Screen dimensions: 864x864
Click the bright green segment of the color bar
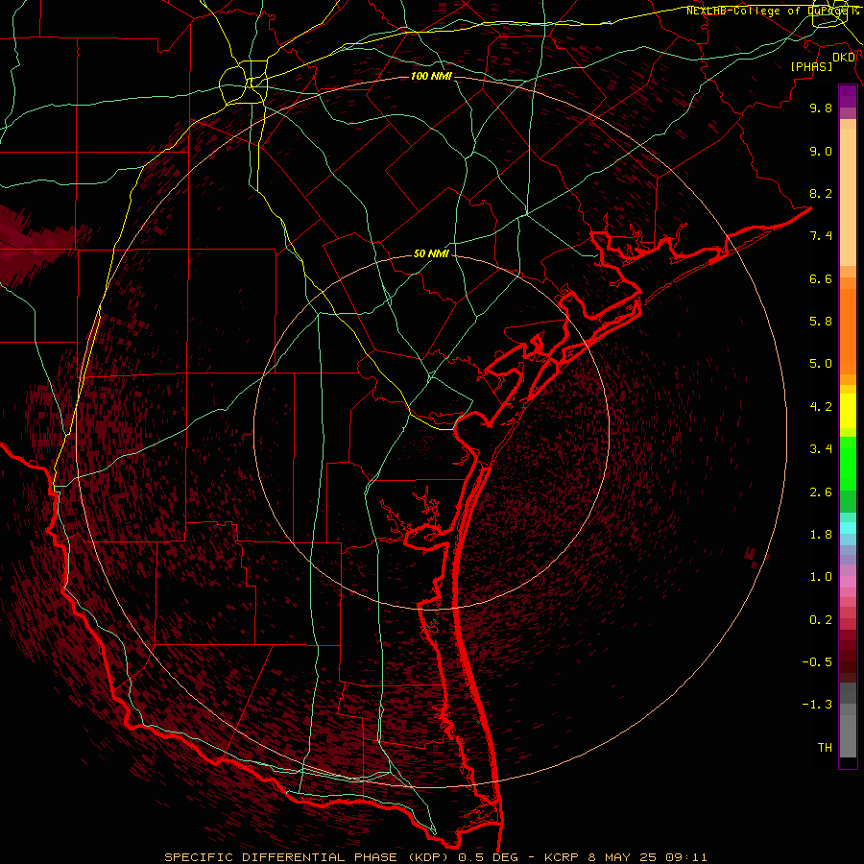(x=848, y=464)
